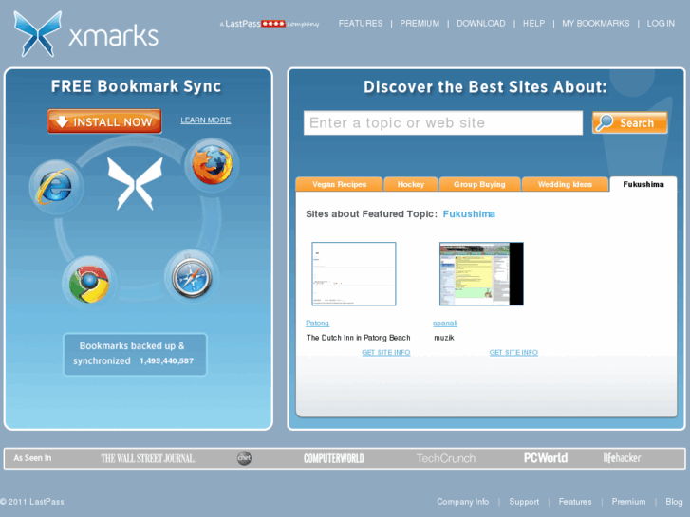Click the LEARN MORE link

point(206,120)
